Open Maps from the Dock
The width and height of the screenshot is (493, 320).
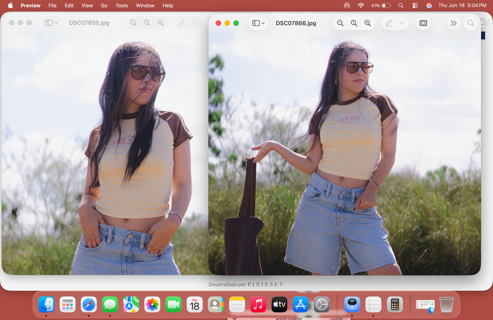(x=131, y=304)
